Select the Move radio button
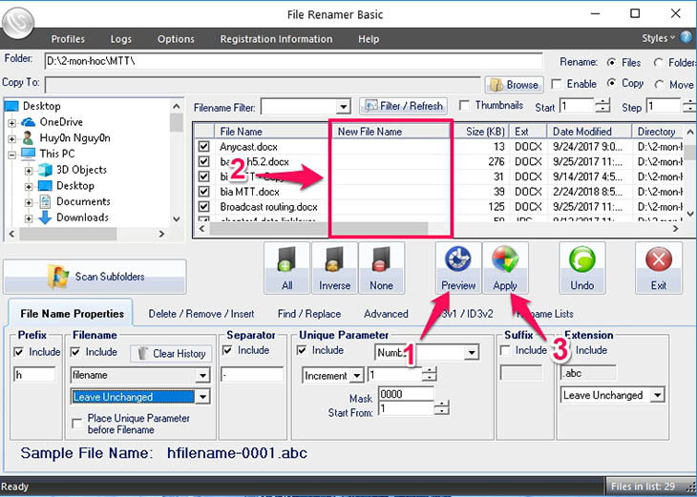 pyautogui.click(x=659, y=84)
